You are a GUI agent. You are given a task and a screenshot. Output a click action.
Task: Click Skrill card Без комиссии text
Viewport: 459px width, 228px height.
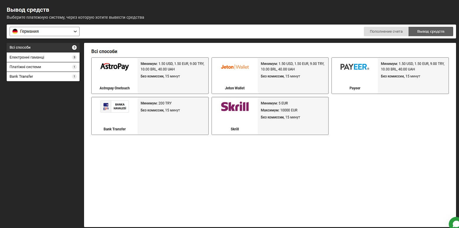[280, 117]
